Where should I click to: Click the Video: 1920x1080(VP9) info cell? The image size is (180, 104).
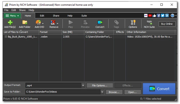coord(150,37)
